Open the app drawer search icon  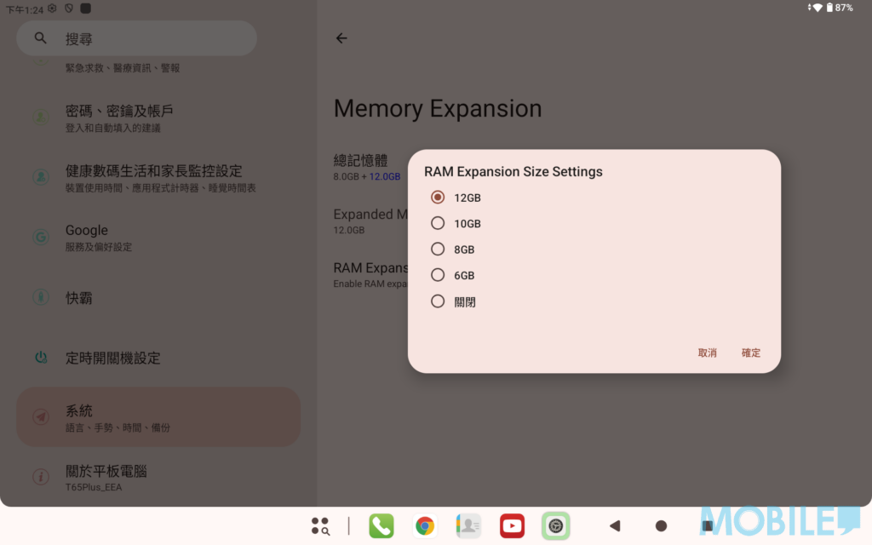pyautogui.click(x=320, y=526)
